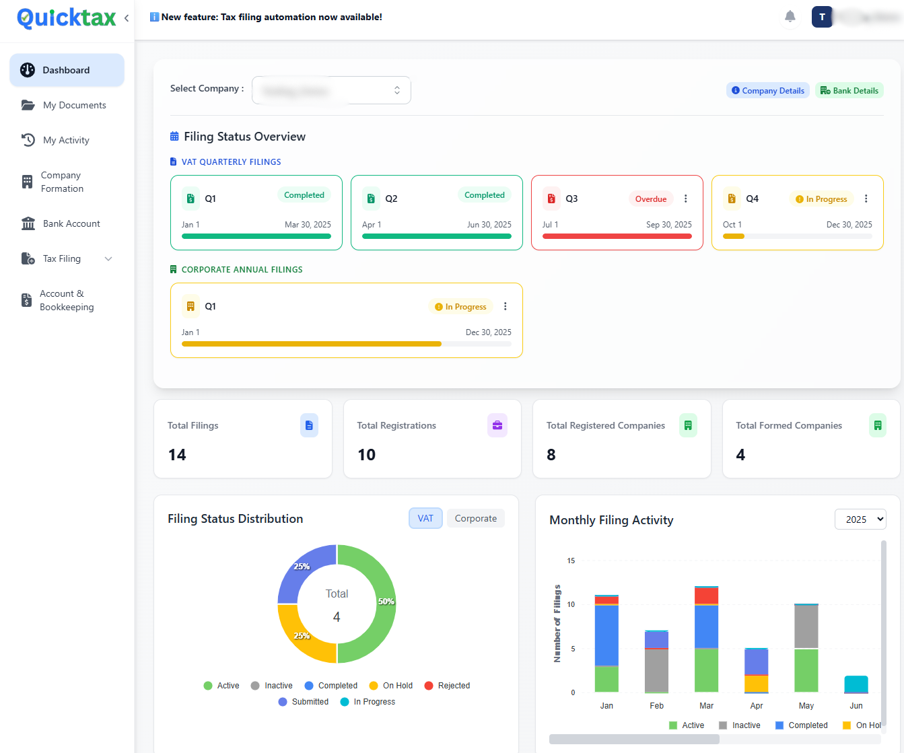Open options menu on VAT Q3 card
Image resolution: width=904 pixels, height=753 pixels.
coord(685,199)
